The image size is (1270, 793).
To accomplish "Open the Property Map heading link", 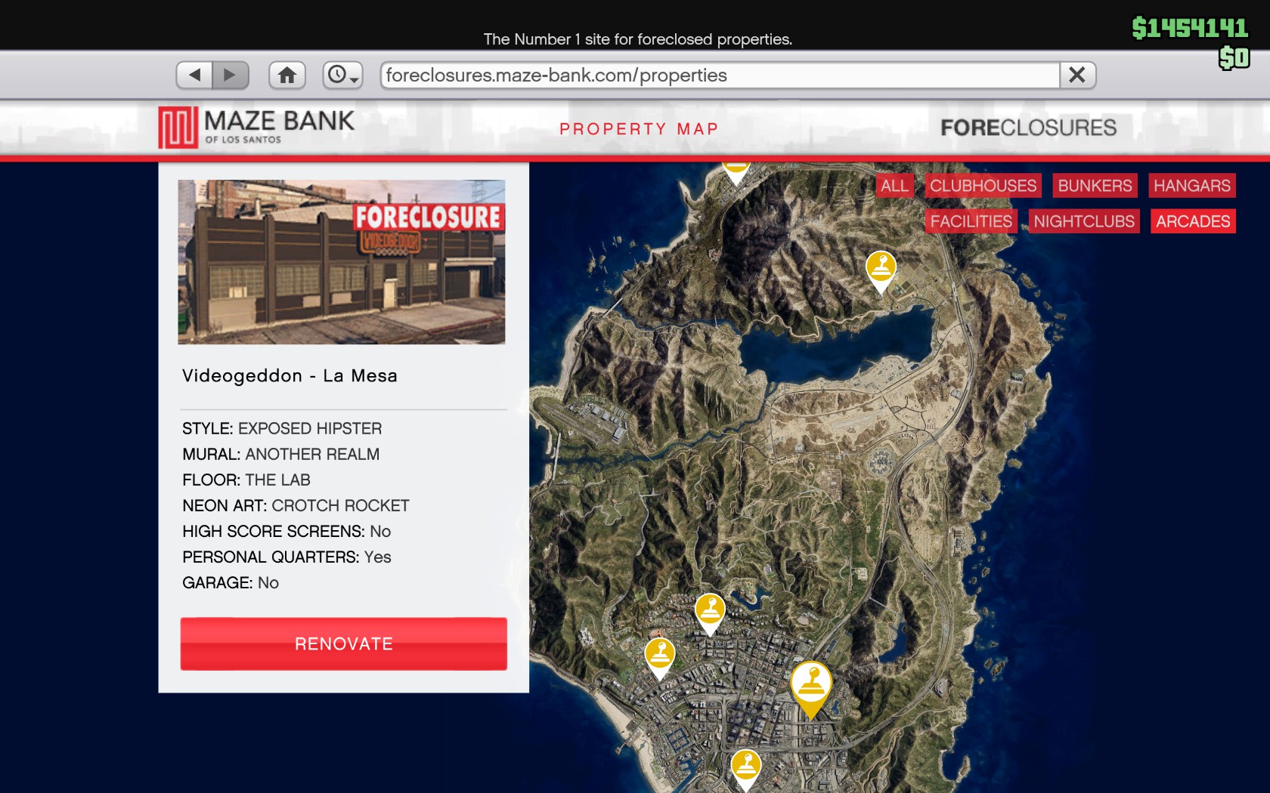I will [x=639, y=129].
